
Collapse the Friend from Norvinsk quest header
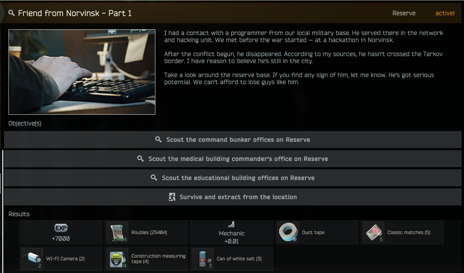pyautogui.click(x=232, y=13)
